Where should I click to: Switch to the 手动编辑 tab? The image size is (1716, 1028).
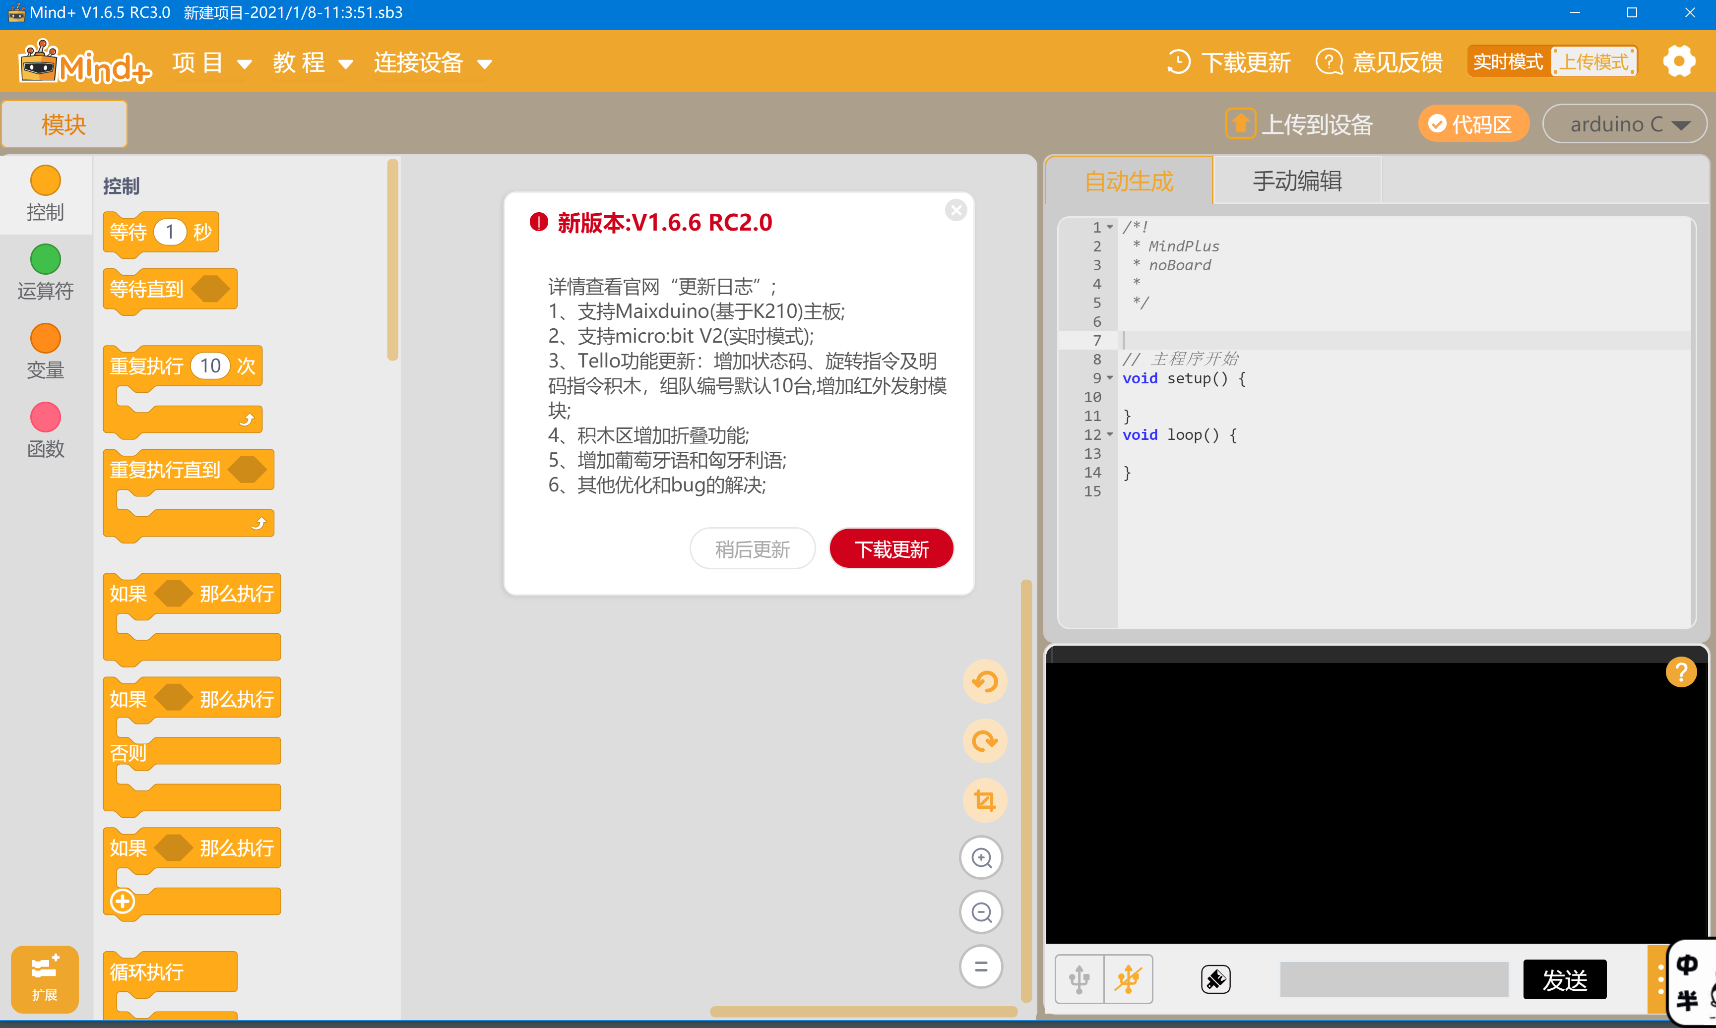[1297, 181]
